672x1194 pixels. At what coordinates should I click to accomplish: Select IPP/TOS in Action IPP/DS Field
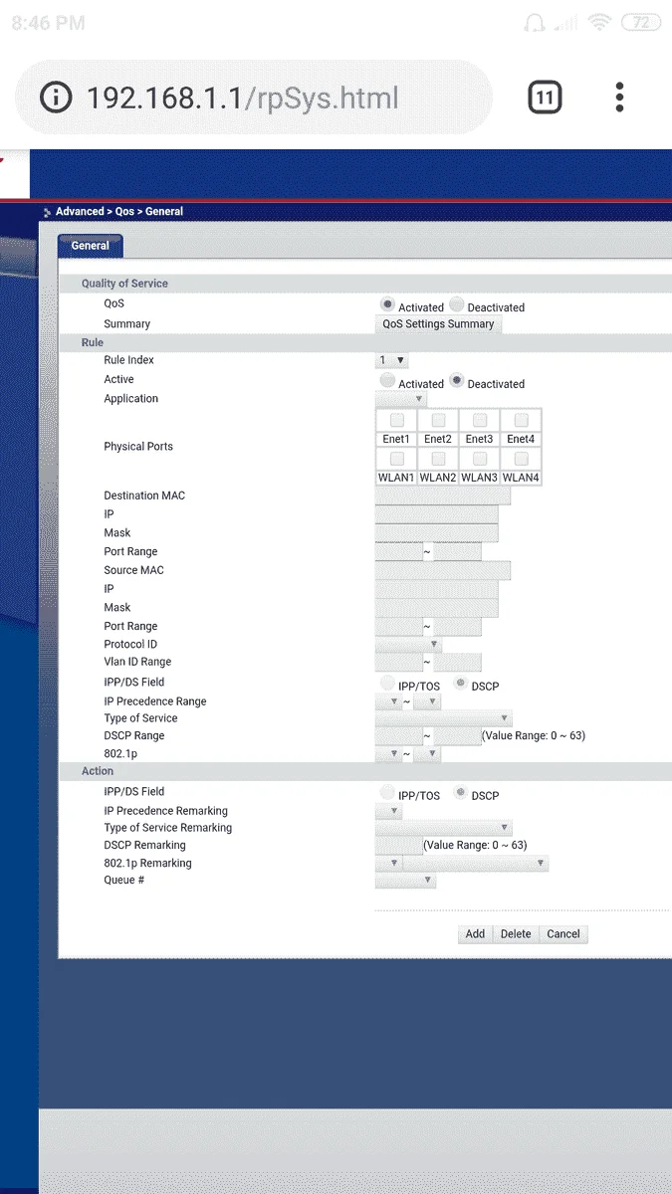(x=387, y=793)
